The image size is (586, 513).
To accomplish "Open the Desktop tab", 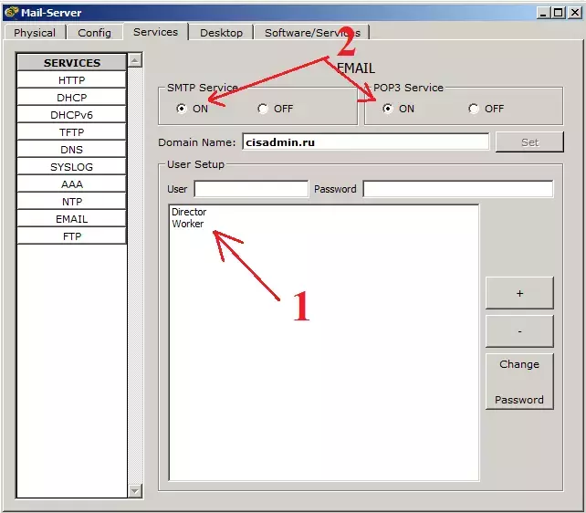I will [x=221, y=33].
